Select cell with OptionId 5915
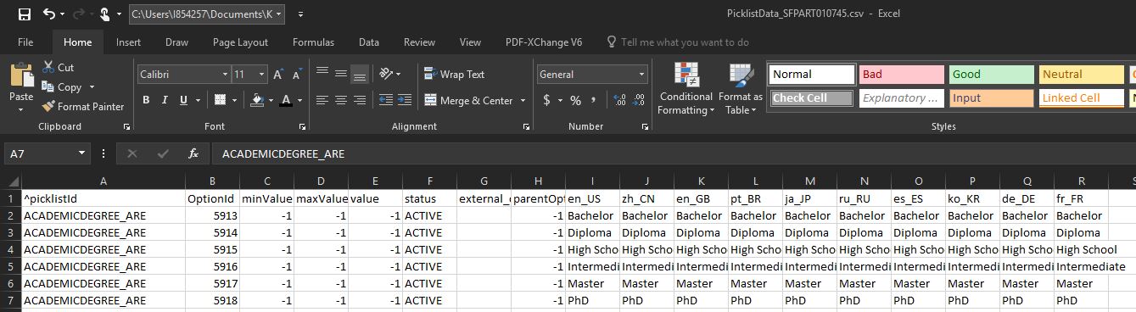 [x=212, y=249]
